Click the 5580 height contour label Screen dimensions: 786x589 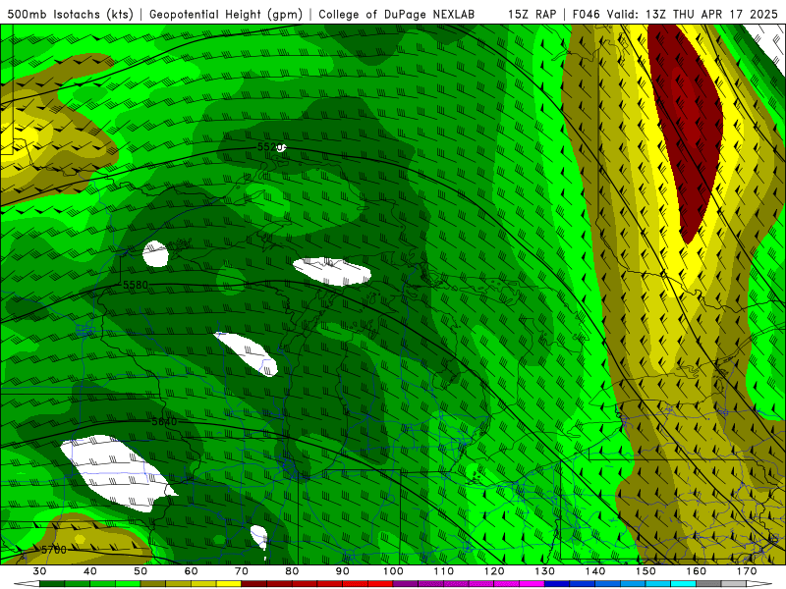pyautogui.click(x=136, y=285)
